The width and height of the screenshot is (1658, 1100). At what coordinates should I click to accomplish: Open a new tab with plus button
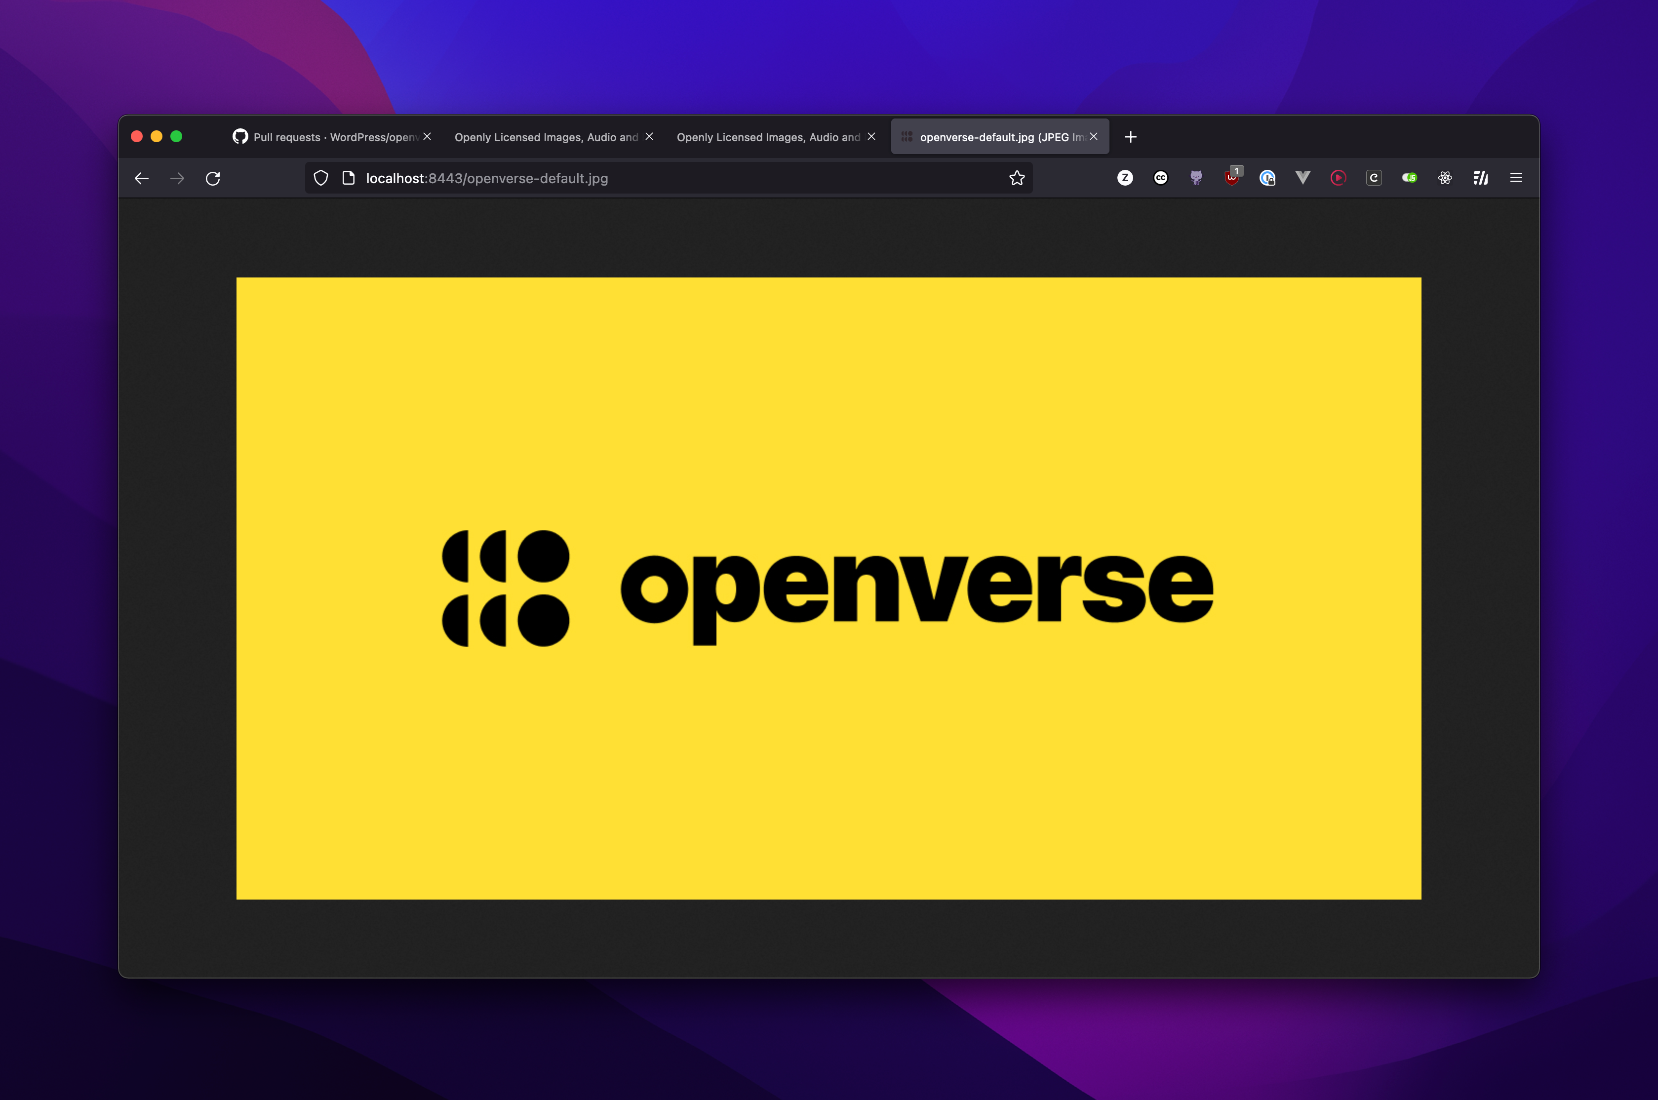tap(1131, 137)
